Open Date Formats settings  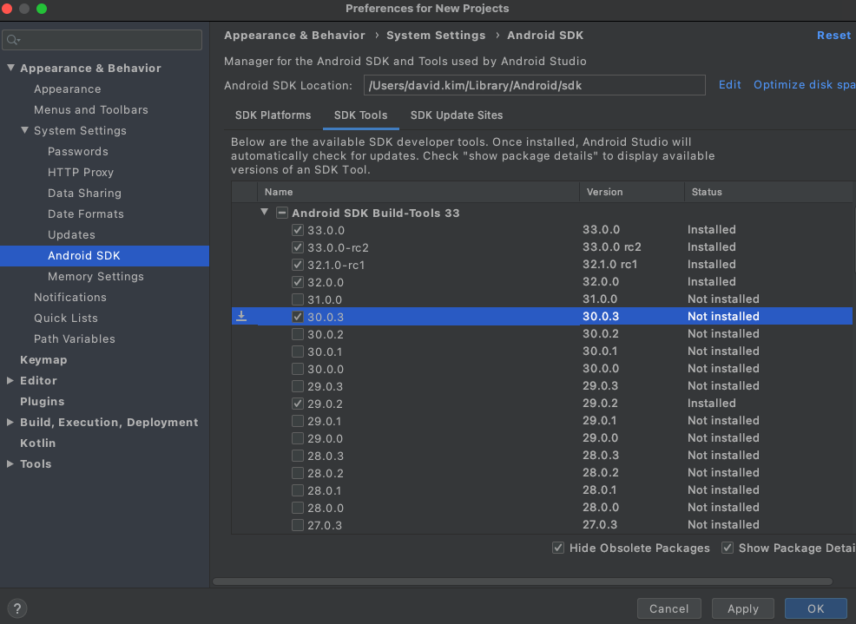click(x=85, y=214)
